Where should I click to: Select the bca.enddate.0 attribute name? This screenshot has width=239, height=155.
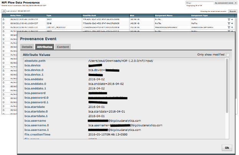click(35, 84)
